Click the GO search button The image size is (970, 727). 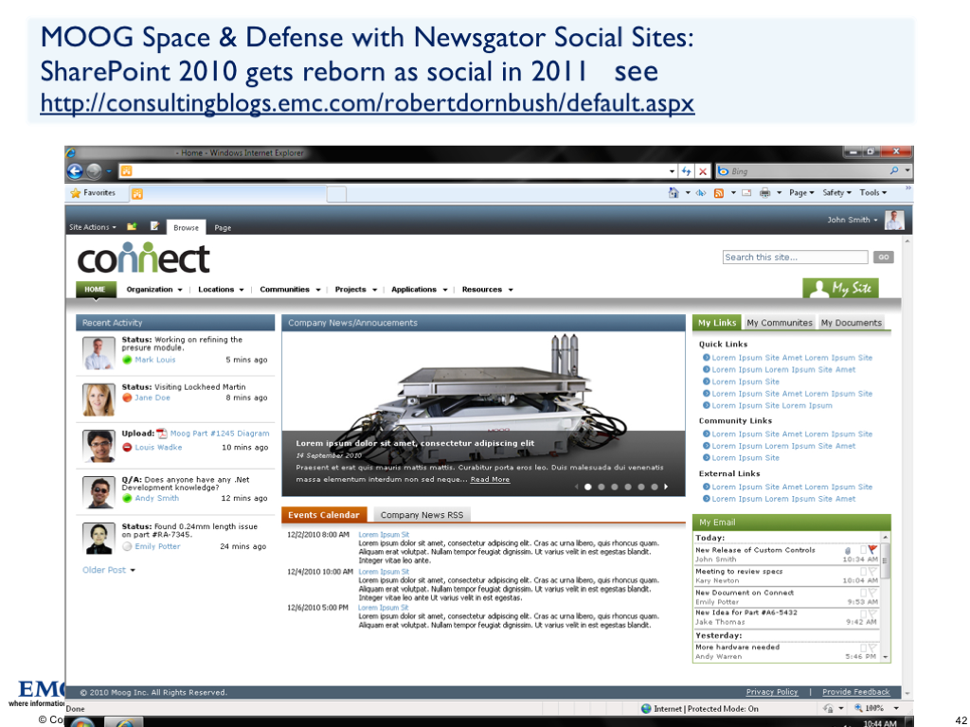pos(884,257)
